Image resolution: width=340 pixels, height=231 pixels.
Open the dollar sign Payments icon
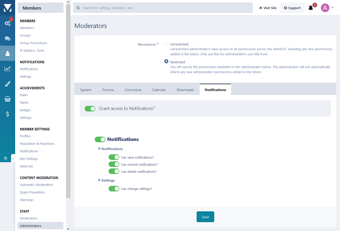(x=8, y=114)
